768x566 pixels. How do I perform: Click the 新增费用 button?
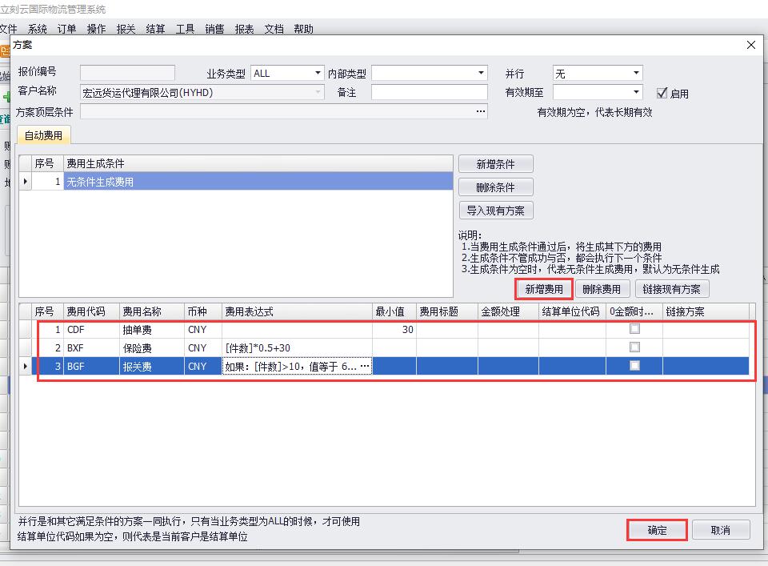coord(544,289)
